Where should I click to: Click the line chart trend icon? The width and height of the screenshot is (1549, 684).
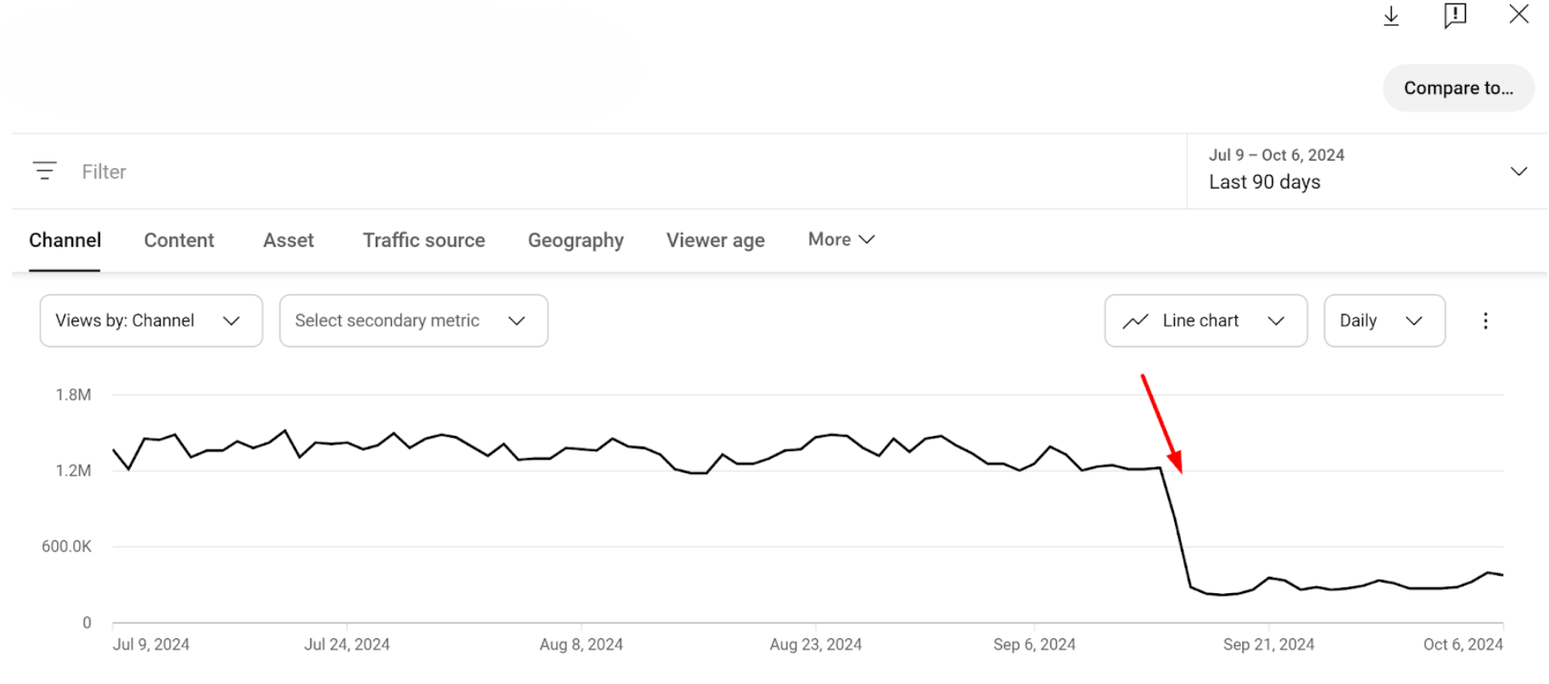coord(1135,321)
